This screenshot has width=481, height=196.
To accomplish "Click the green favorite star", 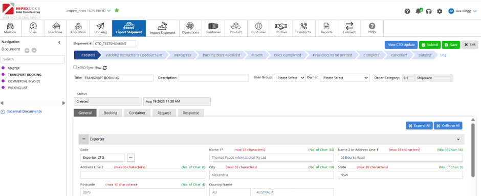I will [117, 10].
